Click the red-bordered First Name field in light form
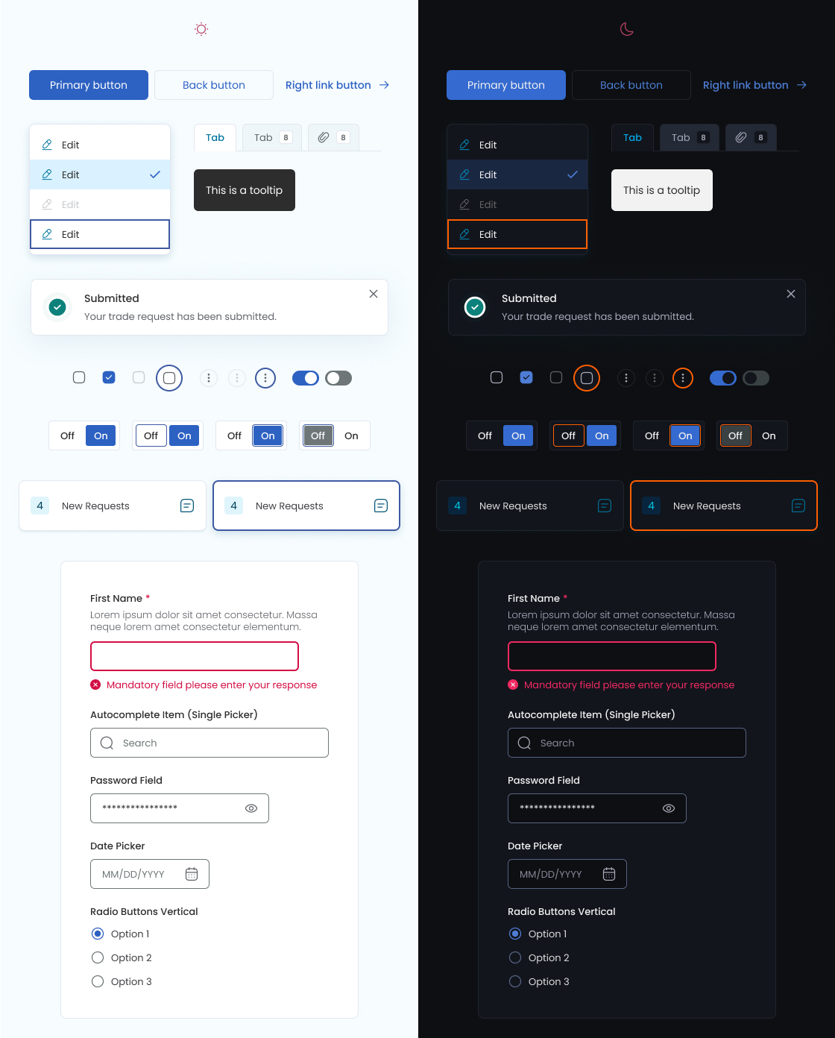This screenshot has height=1038, width=835. tap(195, 656)
